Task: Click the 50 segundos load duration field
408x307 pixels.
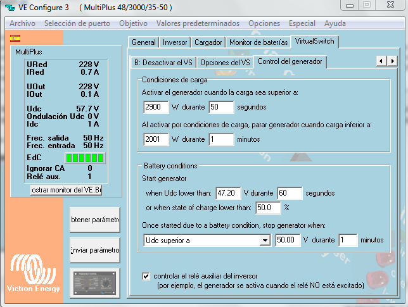Action: 221,107
